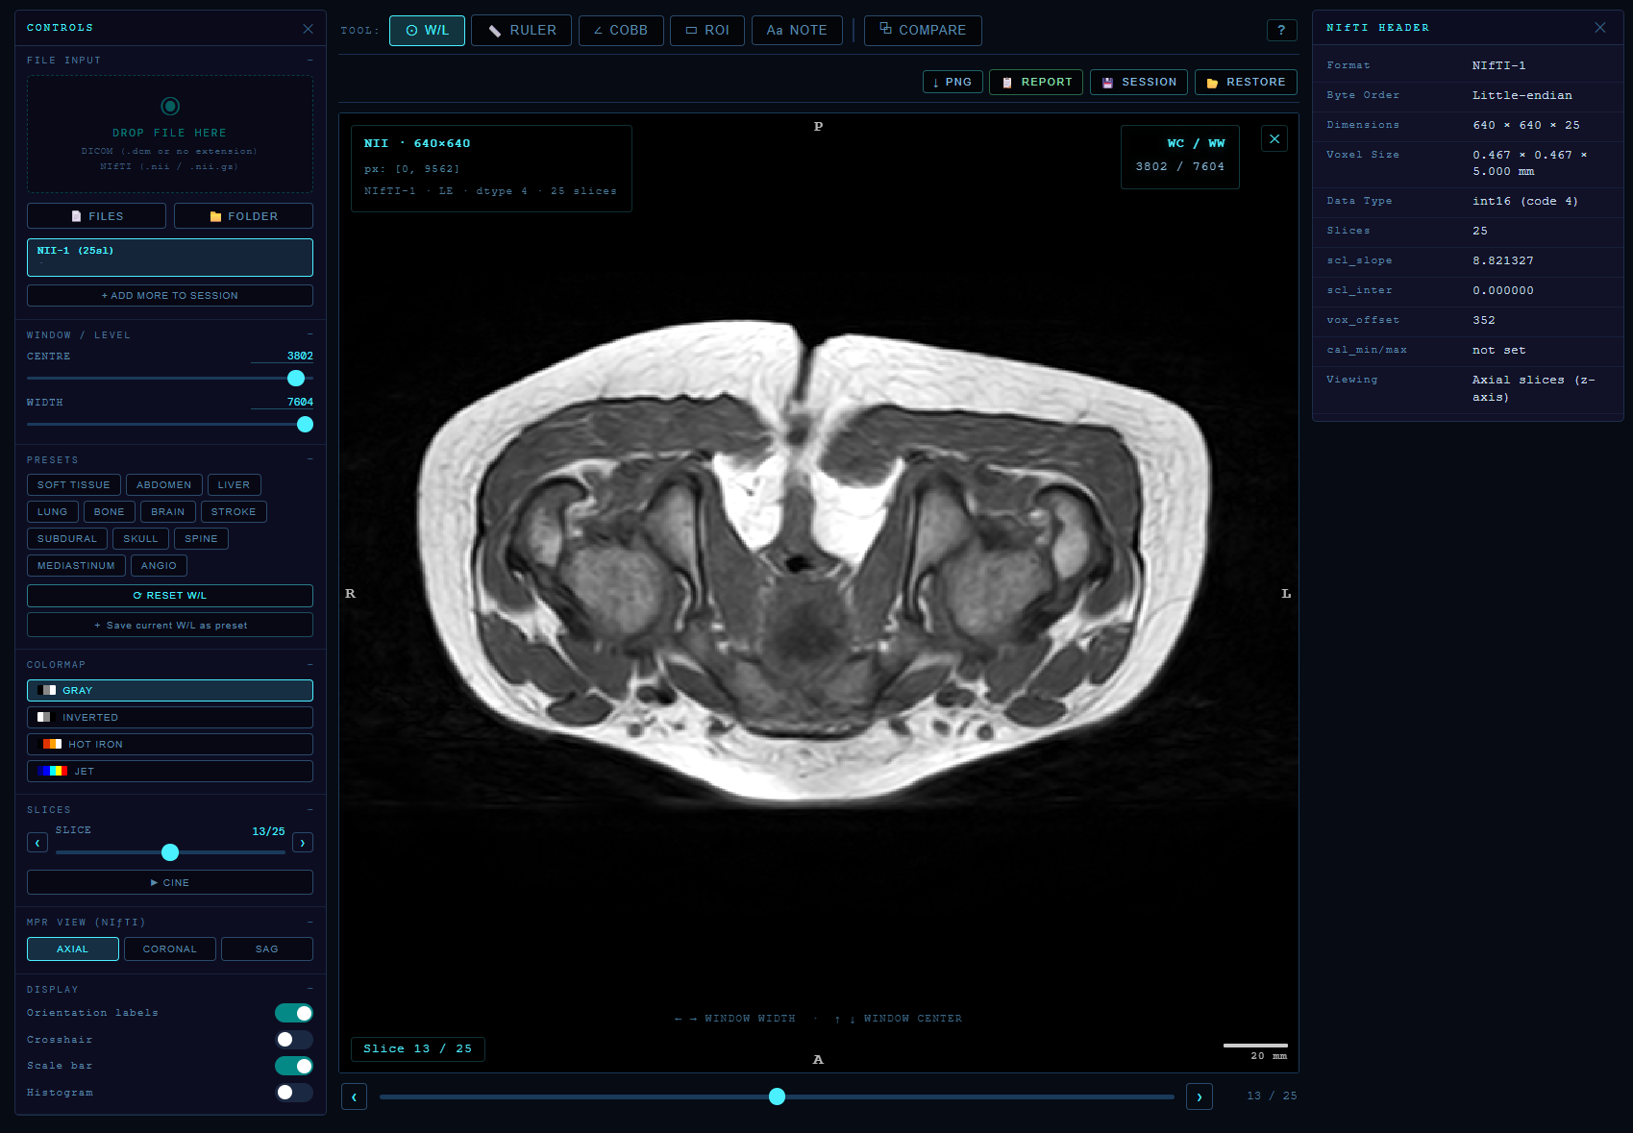Image resolution: width=1633 pixels, height=1133 pixels.
Task: Apply the Subdural preset
Action: click(67, 539)
